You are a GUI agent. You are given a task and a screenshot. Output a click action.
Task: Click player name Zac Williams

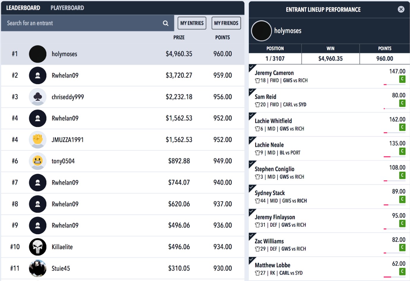tap(269, 241)
